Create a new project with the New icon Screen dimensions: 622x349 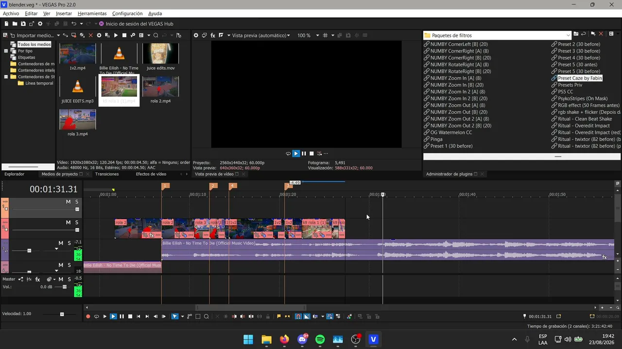(x=6, y=24)
